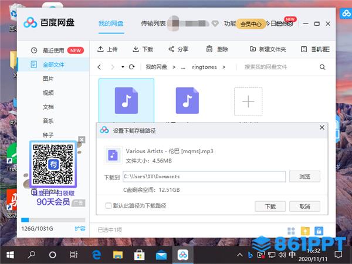This screenshot has height=264, width=352.
Task: Open the 功能 tab in header
Action: click(x=229, y=23)
